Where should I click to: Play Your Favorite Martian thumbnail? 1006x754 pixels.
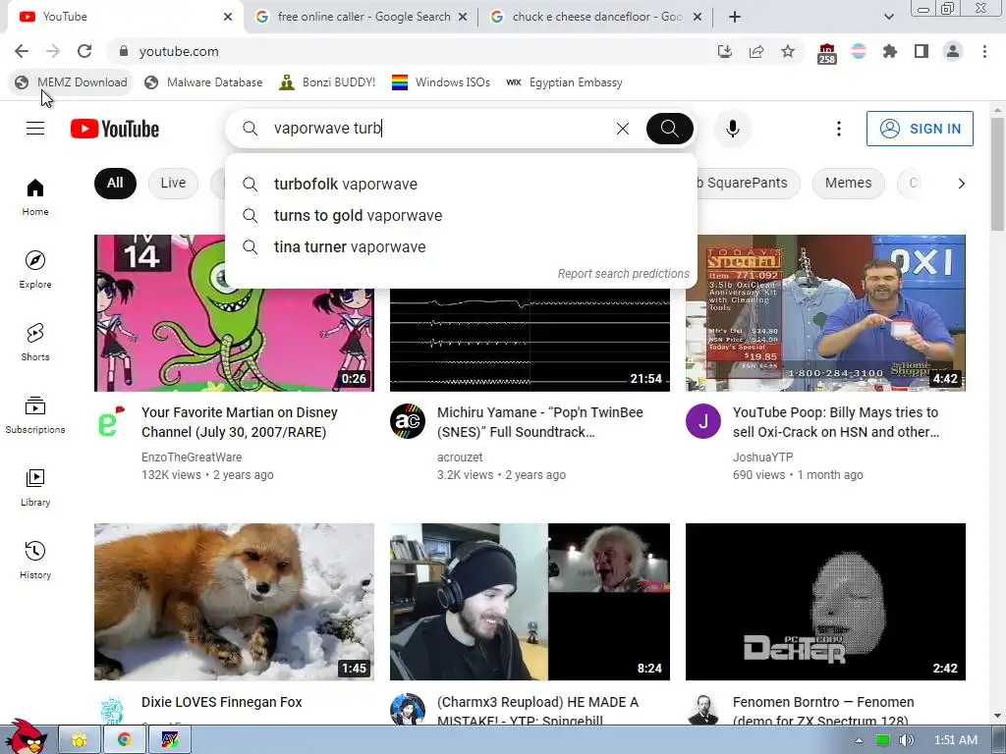coord(234,313)
